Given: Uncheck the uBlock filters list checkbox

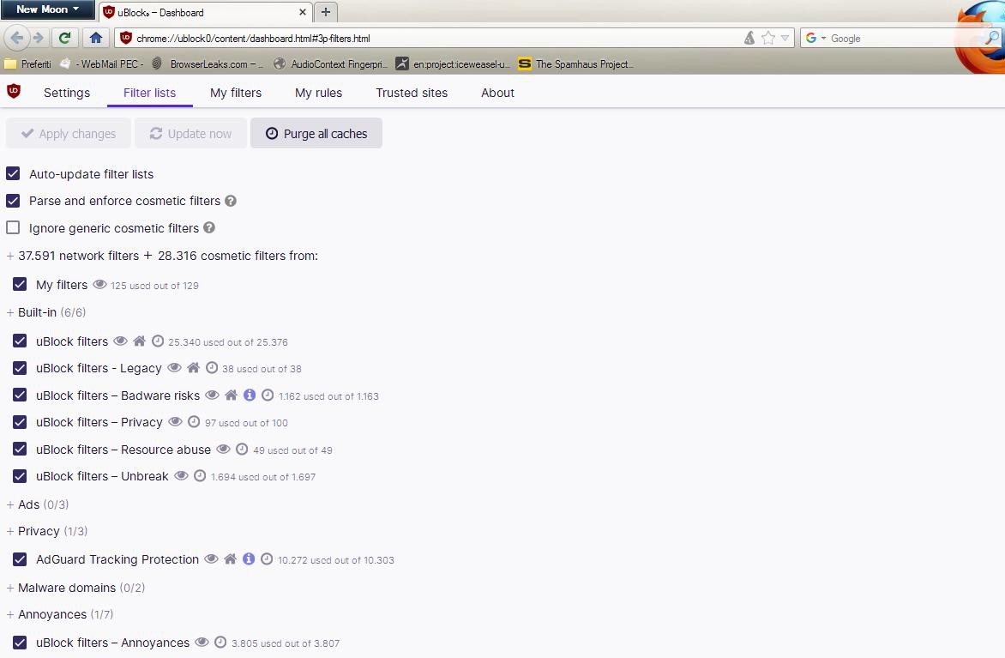Looking at the screenshot, I should [x=20, y=341].
